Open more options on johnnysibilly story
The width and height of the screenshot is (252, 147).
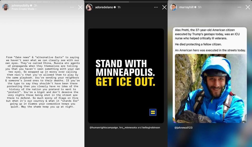72,7
